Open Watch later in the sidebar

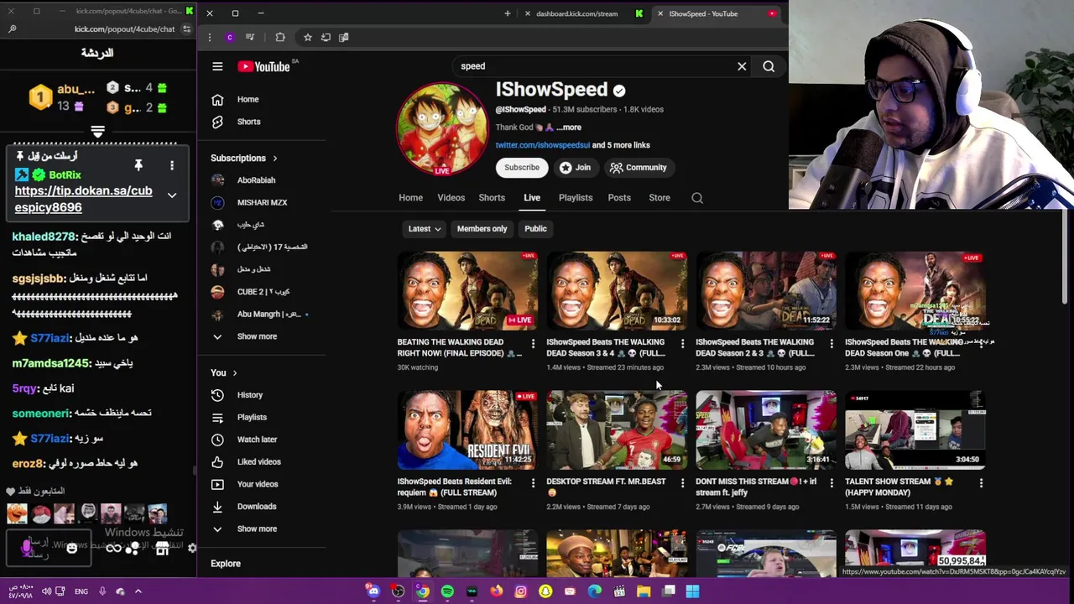257,440
